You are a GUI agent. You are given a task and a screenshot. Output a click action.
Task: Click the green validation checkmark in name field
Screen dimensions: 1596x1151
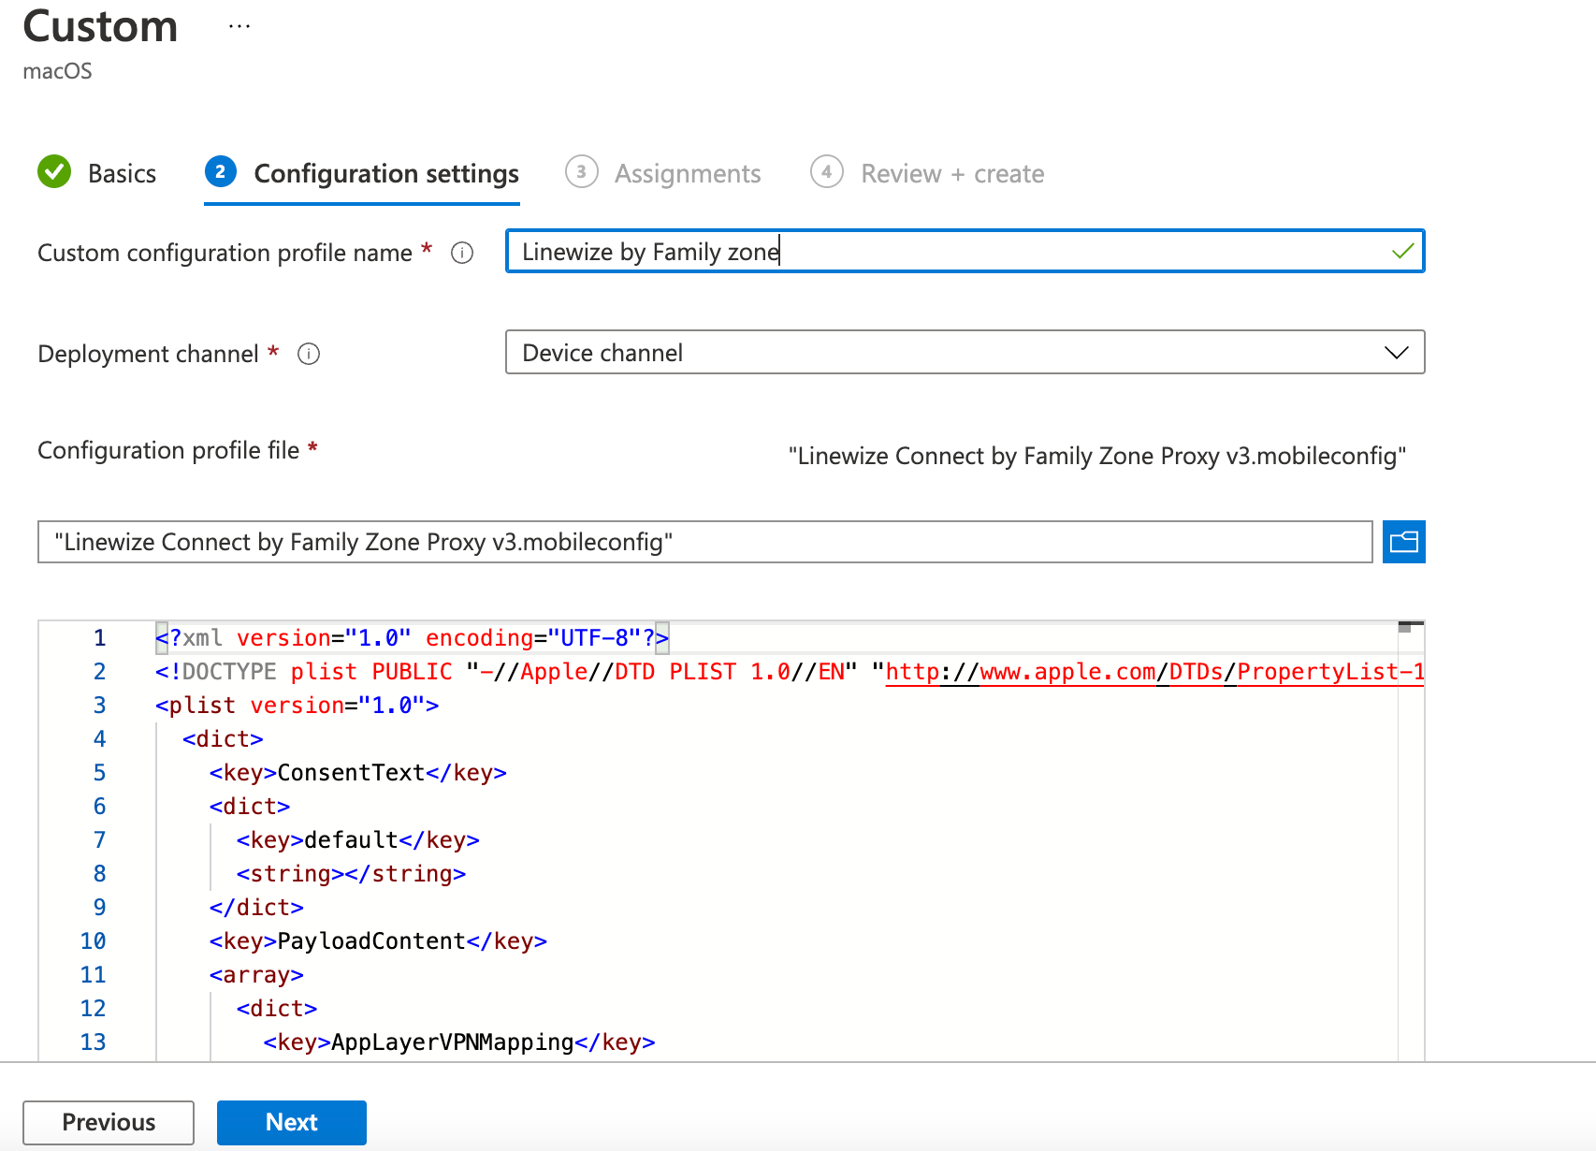(x=1402, y=251)
